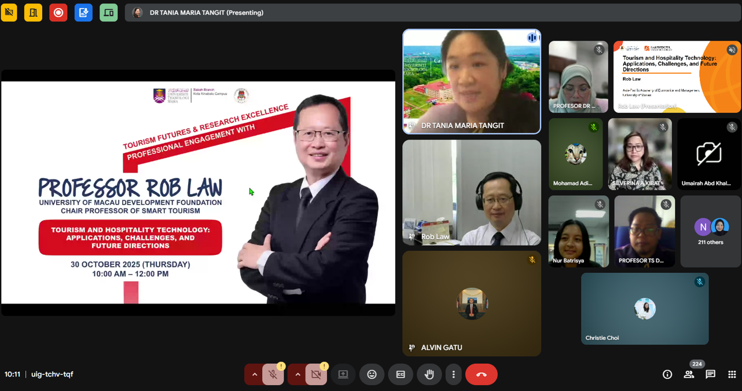742x391 pixels.
Task: Open the activities grid icon
Action: tap(732, 375)
